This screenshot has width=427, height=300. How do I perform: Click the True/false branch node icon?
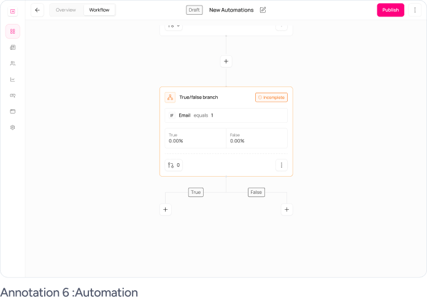coord(170,97)
